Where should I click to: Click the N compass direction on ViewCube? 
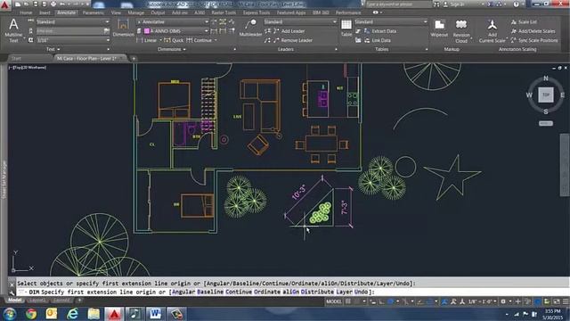[546, 78]
